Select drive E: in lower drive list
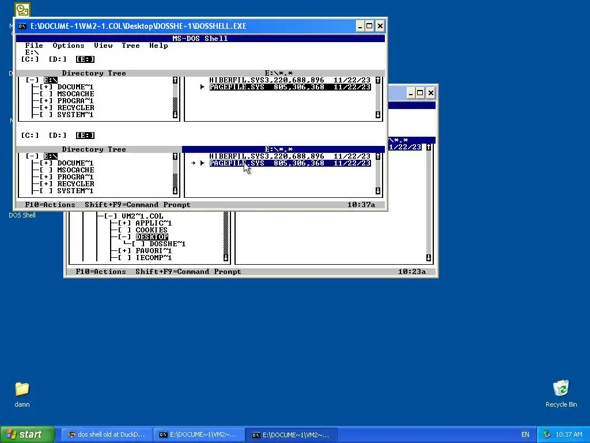This screenshot has width=590, height=443. click(85, 136)
